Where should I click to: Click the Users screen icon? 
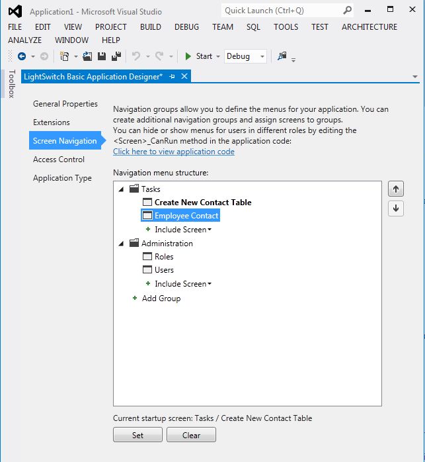coord(147,269)
